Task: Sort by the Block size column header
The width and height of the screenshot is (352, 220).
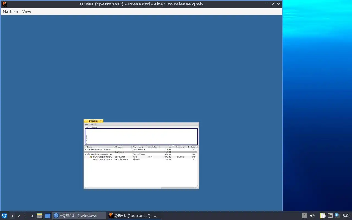Action: (x=191, y=147)
